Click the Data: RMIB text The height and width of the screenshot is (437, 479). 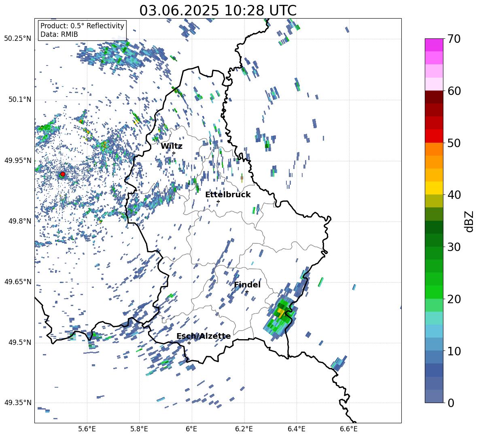click(59, 34)
